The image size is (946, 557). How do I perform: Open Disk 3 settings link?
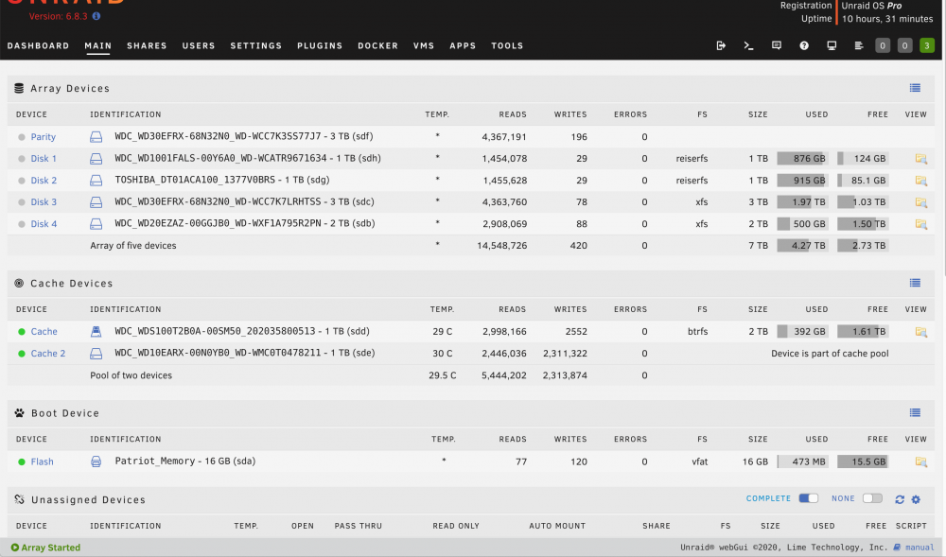pos(44,202)
